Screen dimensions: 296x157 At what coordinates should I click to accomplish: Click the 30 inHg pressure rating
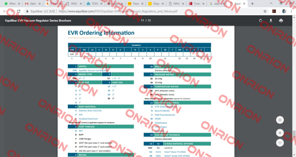coord(158,78)
